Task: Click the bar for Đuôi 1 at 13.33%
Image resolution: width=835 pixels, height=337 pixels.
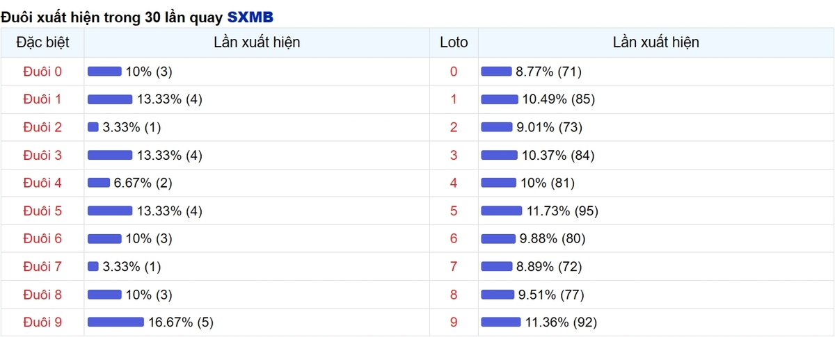Action: coord(110,99)
